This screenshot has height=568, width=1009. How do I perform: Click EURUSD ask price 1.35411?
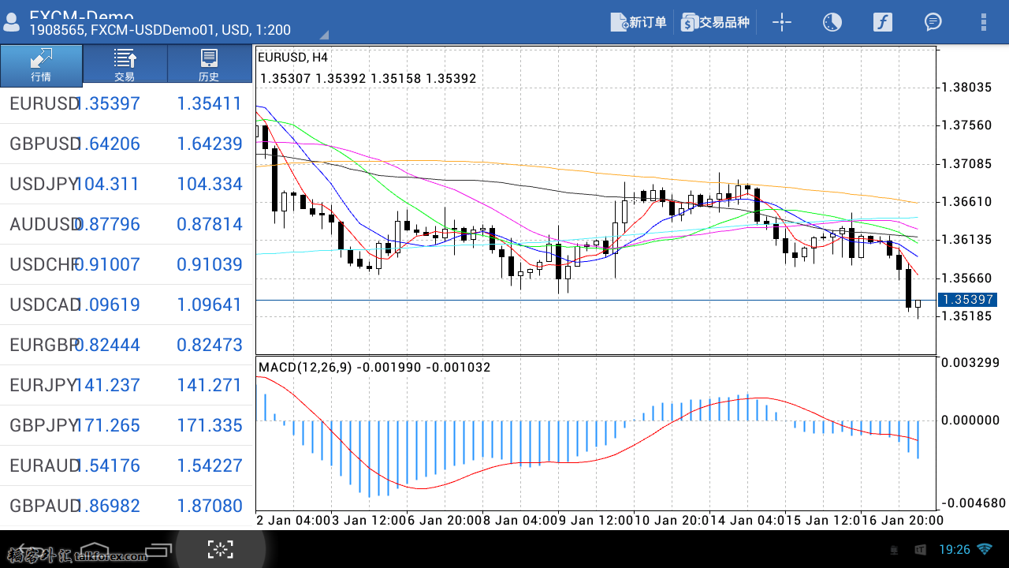209,103
